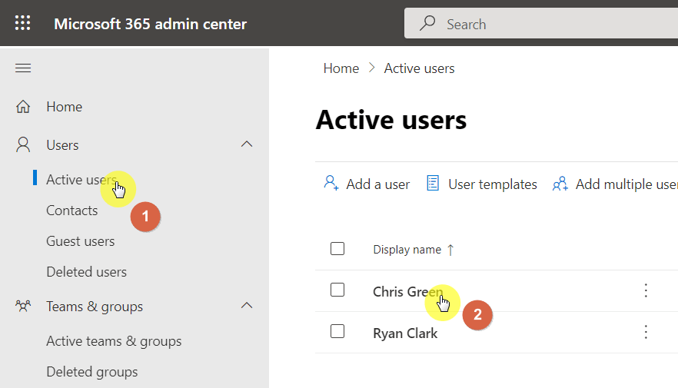Open the Ryan Clark user name

[x=405, y=333]
